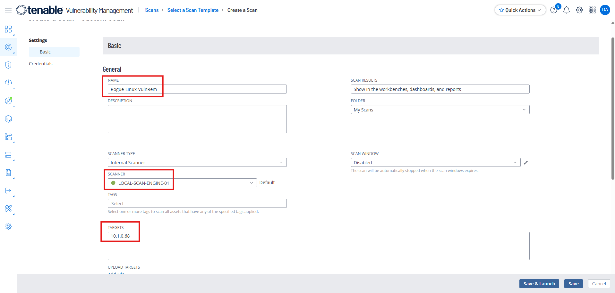Click in the Name input field
Viewport: 615px width, 293px height.
(197, 89)
